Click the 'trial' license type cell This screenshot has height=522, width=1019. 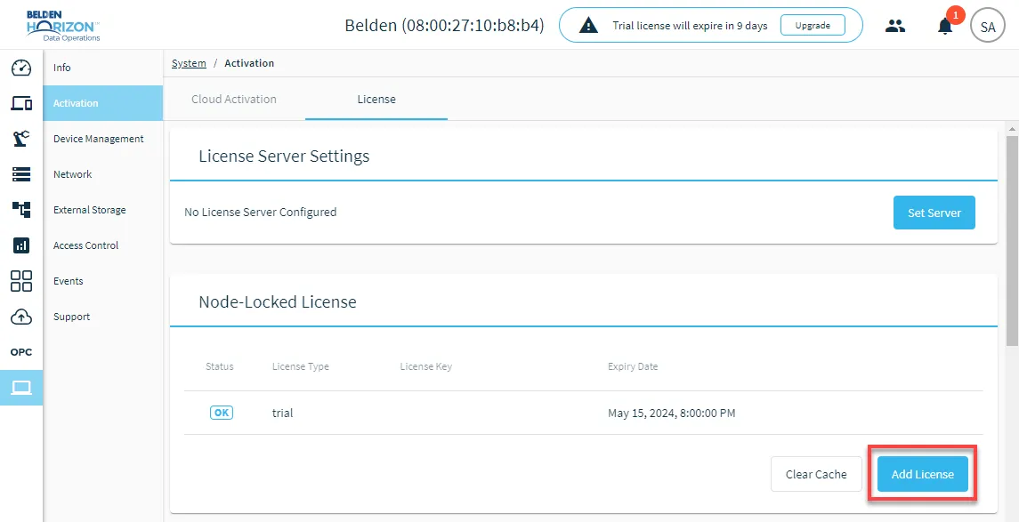283,413
